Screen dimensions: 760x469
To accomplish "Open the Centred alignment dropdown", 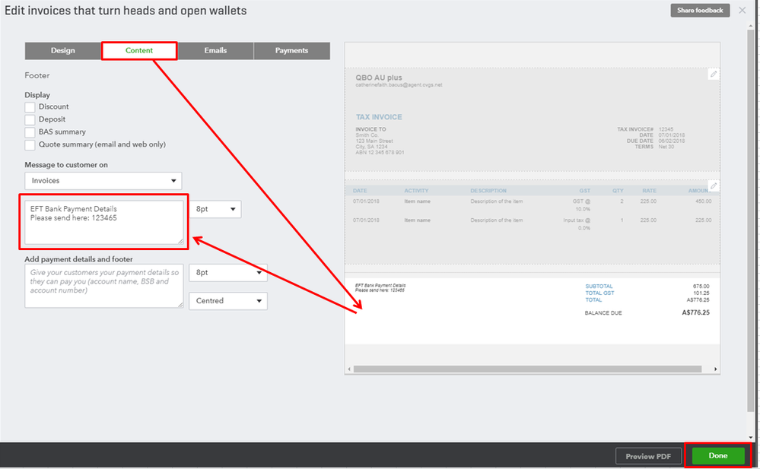I will click(228, 301).
